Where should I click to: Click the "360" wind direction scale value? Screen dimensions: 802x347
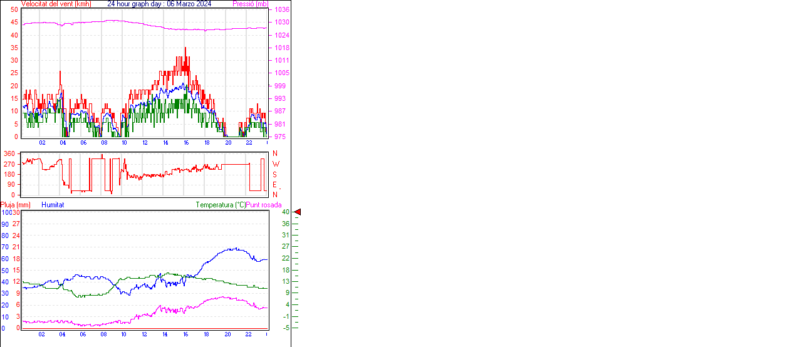(9, 153)
